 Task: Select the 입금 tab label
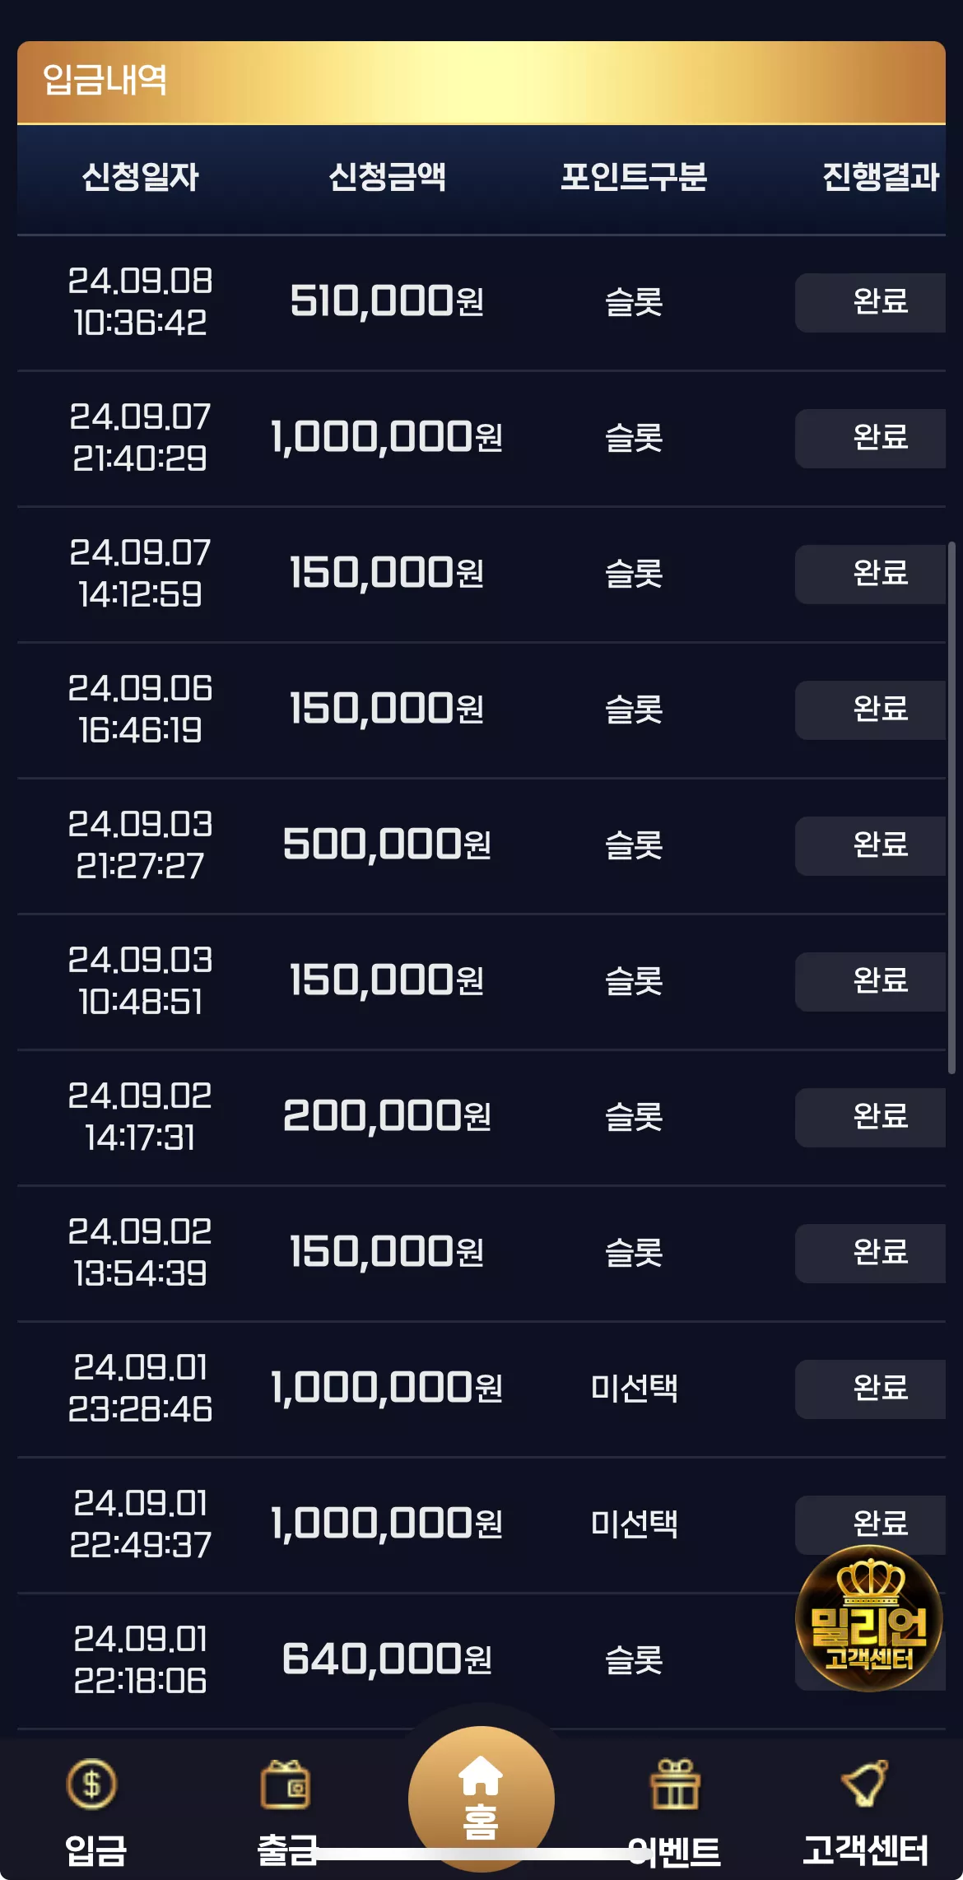pyautogui.click(x=95, y=1850)
